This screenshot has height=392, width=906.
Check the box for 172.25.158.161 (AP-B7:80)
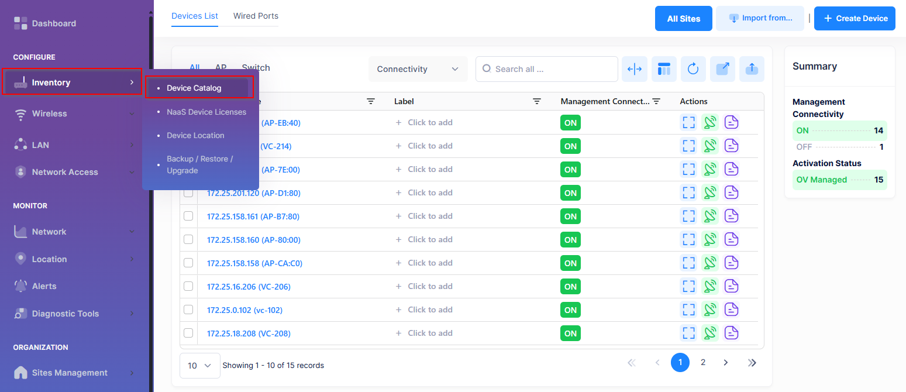(x=188, y=216)
